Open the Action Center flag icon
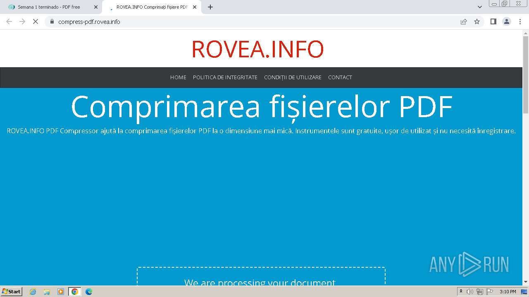Screen dimensions: 529x297 tap(490, 292)
